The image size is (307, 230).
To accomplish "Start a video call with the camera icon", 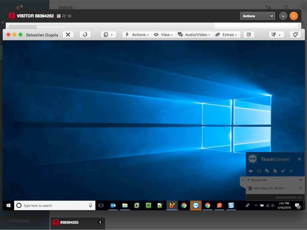I will [x=251, y=171].
